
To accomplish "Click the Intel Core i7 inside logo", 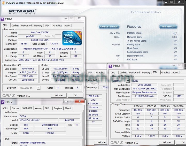I will (72, 38).
